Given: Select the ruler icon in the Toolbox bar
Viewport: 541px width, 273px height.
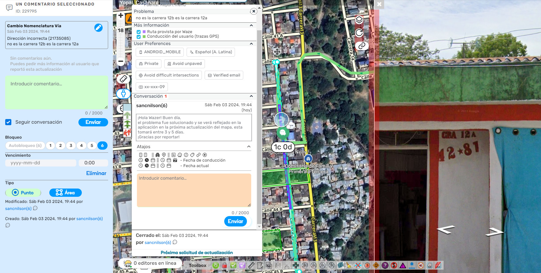Looking at the screenshot, I should 251,265.
